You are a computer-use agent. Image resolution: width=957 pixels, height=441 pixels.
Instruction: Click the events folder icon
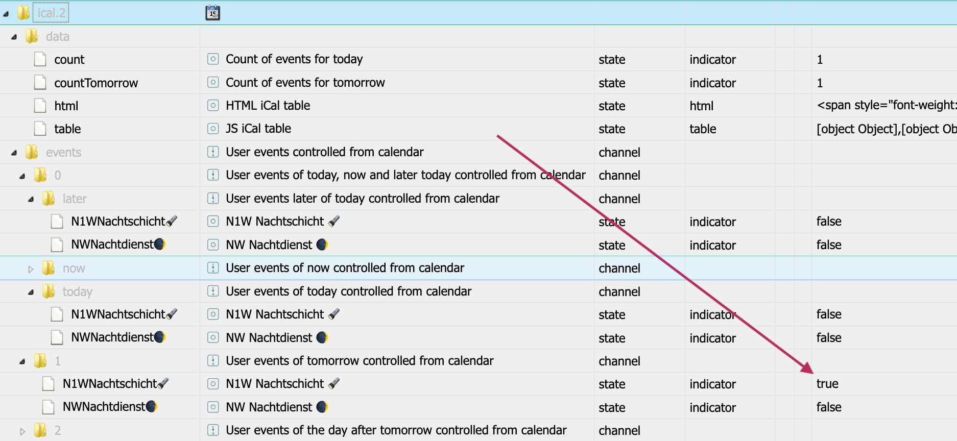[32, 152]
